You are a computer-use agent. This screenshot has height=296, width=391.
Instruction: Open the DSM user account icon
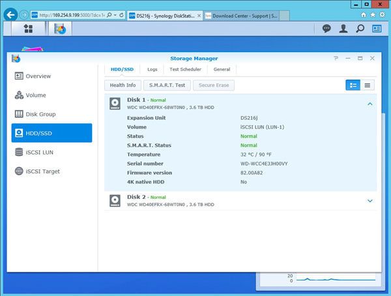coord(343,29)
